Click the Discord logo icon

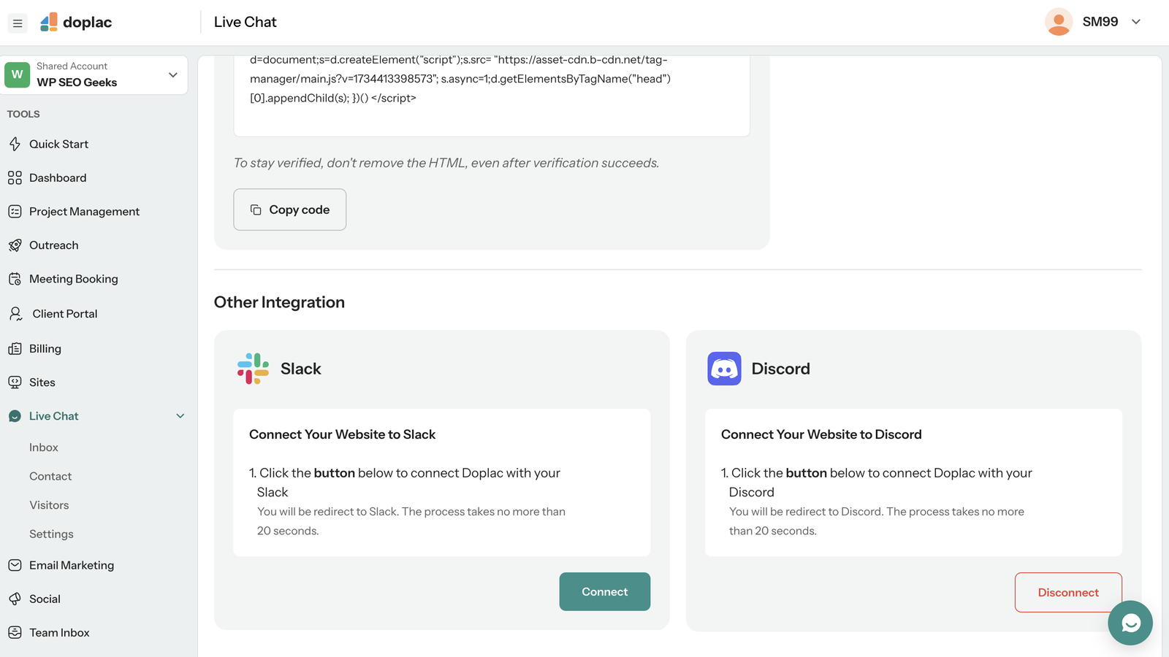click(724, 369)
